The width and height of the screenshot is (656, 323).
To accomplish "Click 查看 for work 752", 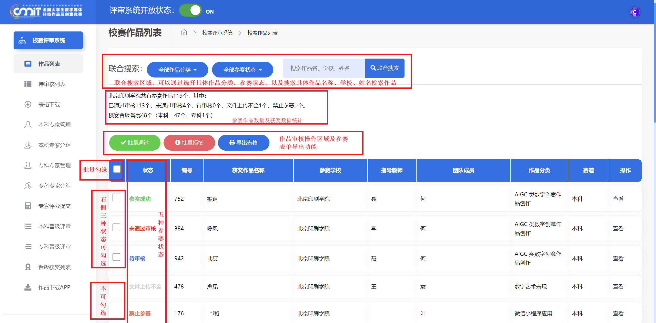I will click(x=618, y=199).
